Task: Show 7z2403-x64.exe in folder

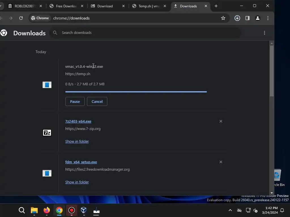Action: click(x=77, y=141)
